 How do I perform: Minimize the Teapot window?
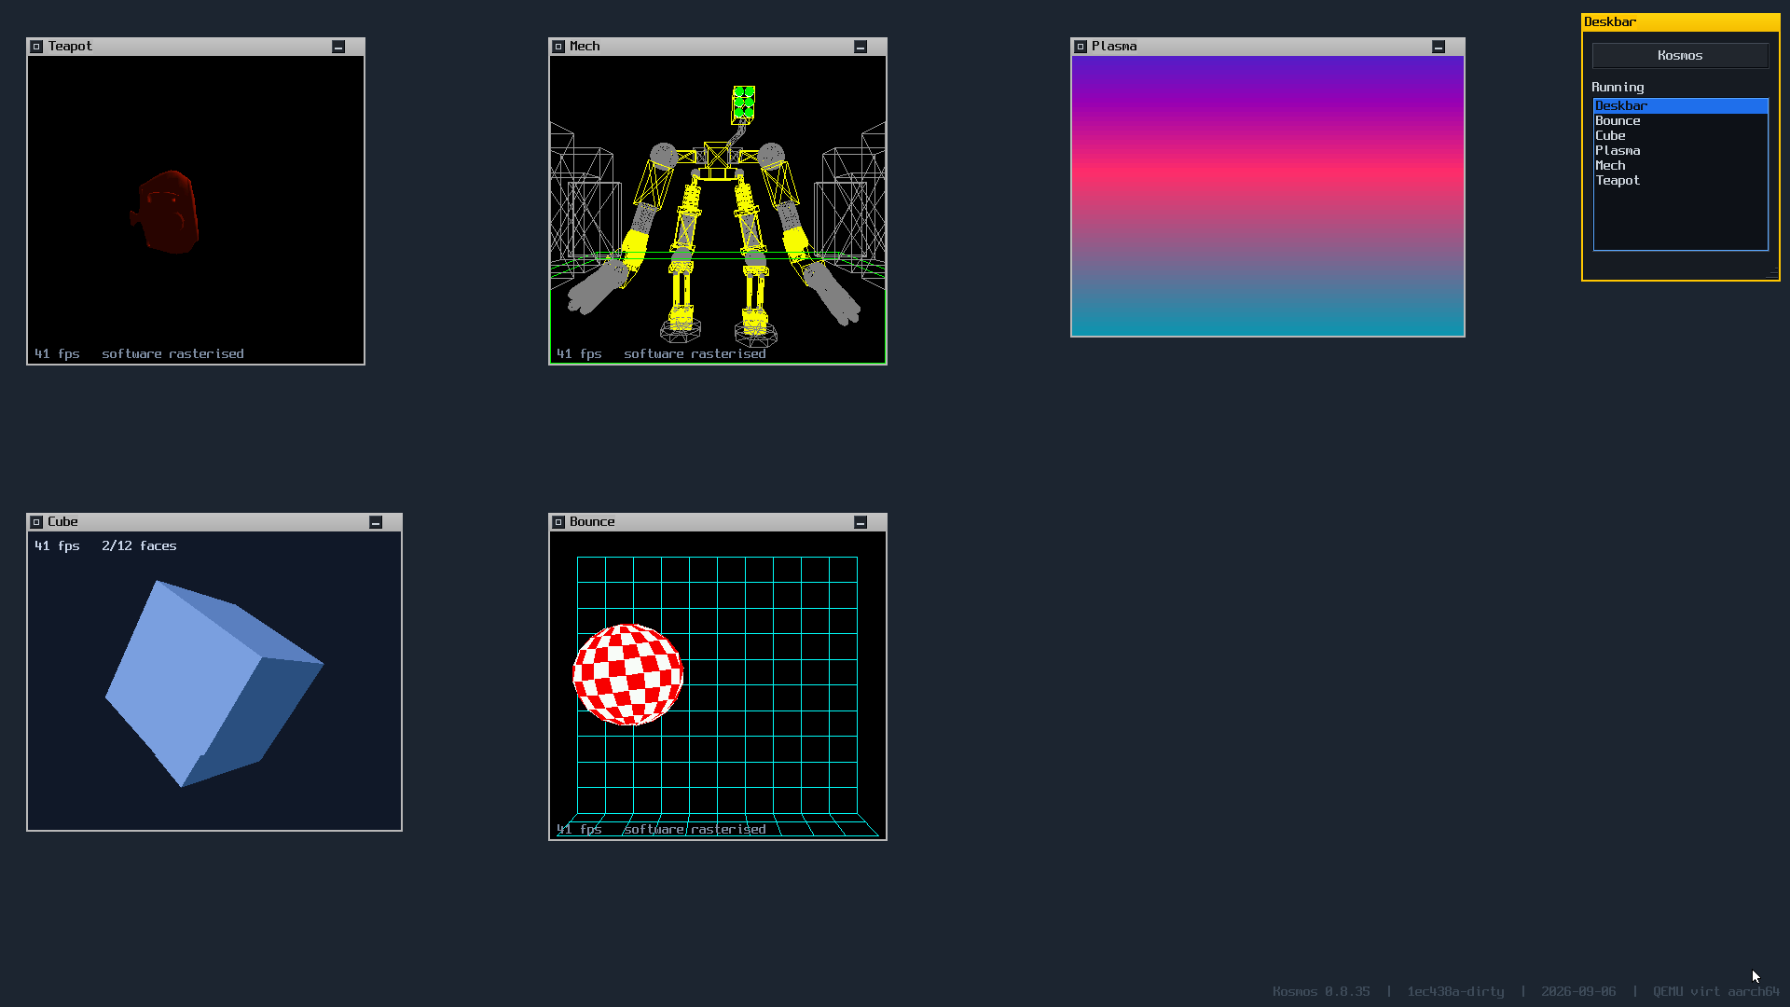pos(338,47)
